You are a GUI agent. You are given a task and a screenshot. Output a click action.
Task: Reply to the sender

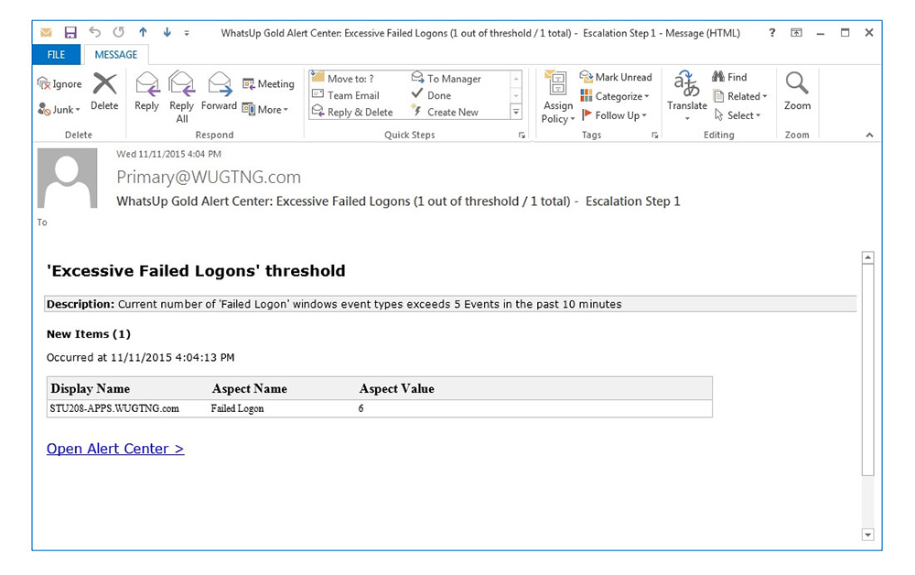point(146,92)
